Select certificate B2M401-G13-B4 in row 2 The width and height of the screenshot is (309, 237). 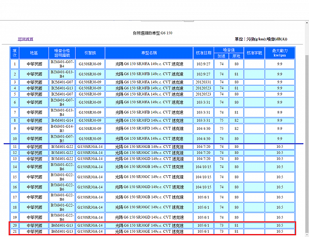point(62,74)
